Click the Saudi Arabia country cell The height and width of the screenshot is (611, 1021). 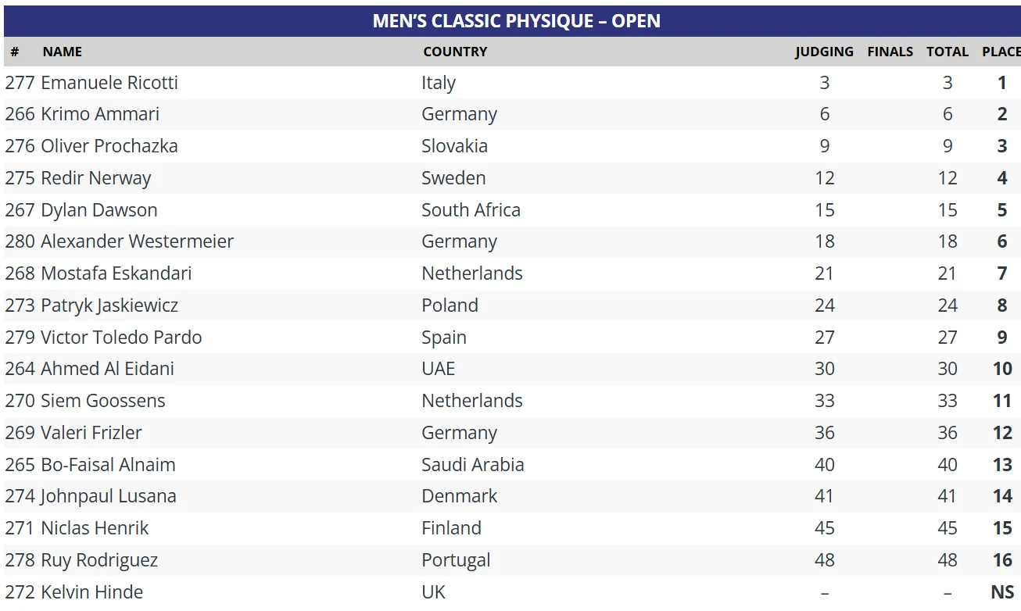pyautogui.click(x=472, y=465)
